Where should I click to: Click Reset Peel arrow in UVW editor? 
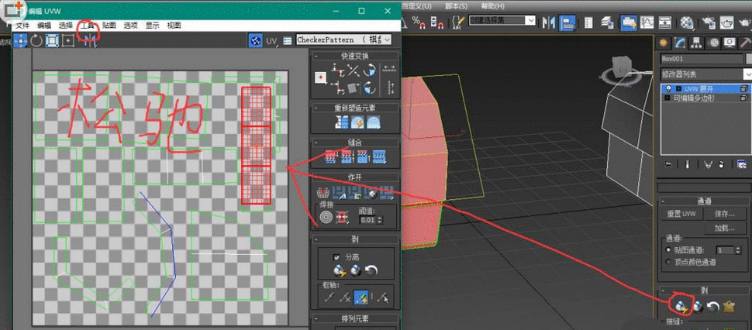371,270
